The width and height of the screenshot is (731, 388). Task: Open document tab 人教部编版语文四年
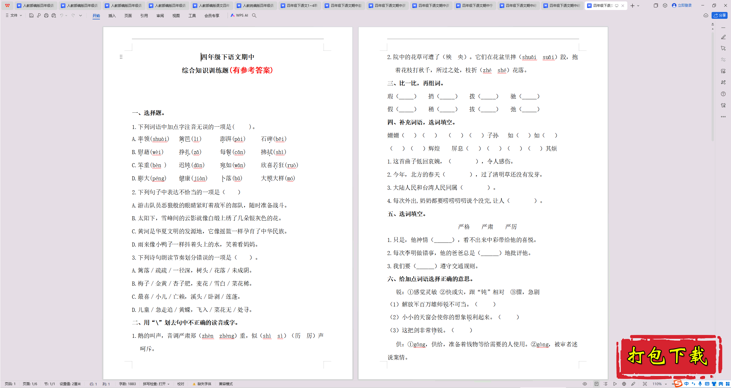[x=211, y=5]
